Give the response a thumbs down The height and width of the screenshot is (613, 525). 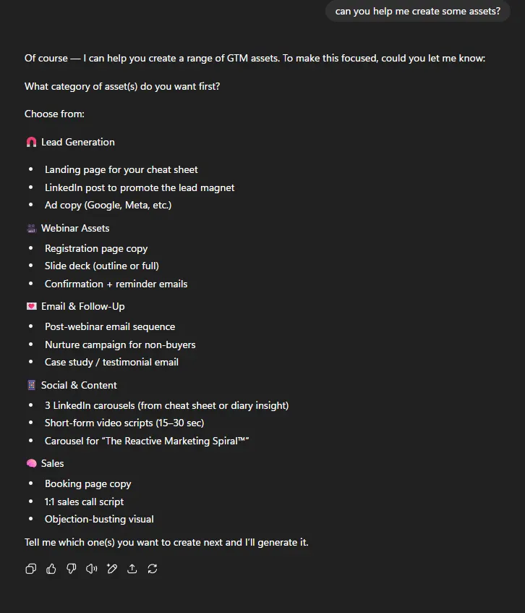point(72,569)
